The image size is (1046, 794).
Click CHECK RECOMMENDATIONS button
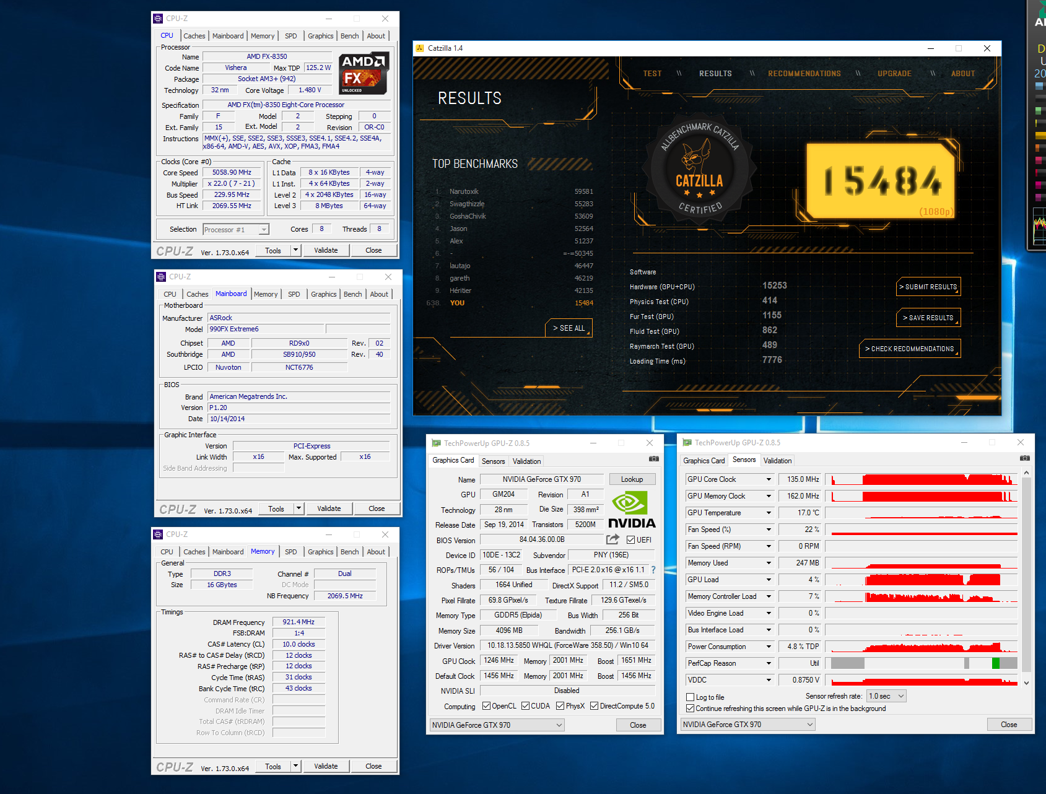tap(909, 349)
